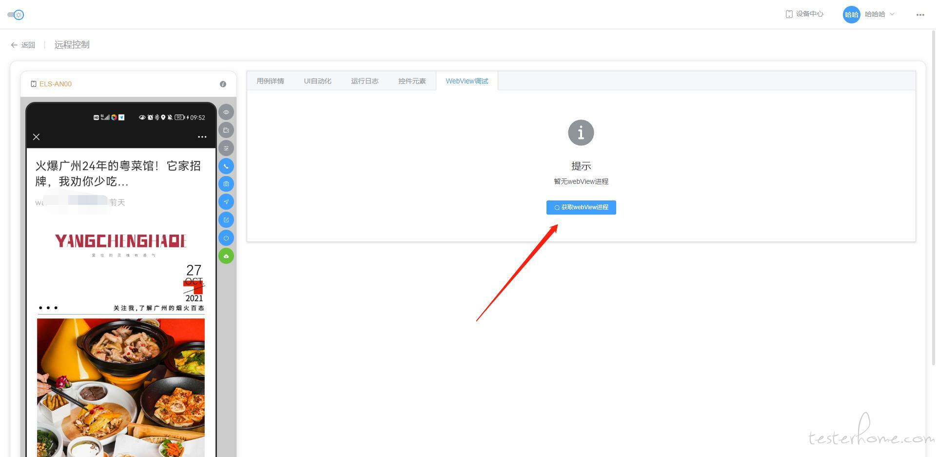Screen dimensions: 936x457
Task: Click the battery indicator in phone status bar
Action: pyautogui.click(x=180, y=118)
